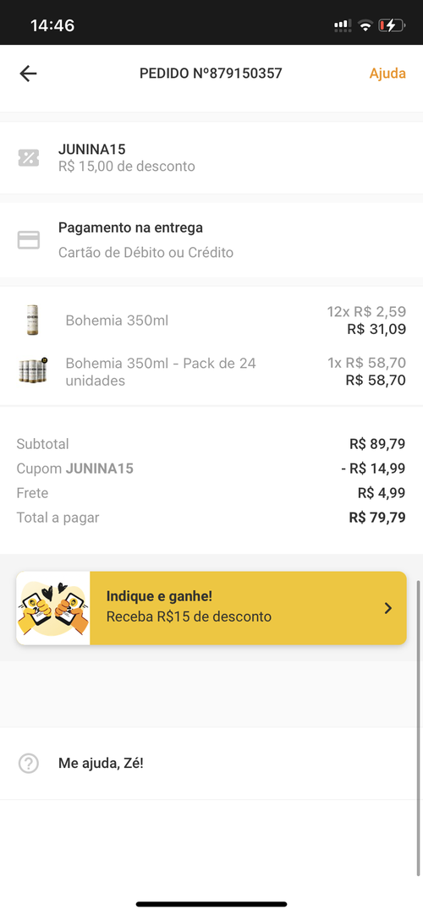The image size is (423, 915).
Task: Tap the question mark help icon
Action: pyautogui.click(x=29, y=764)
